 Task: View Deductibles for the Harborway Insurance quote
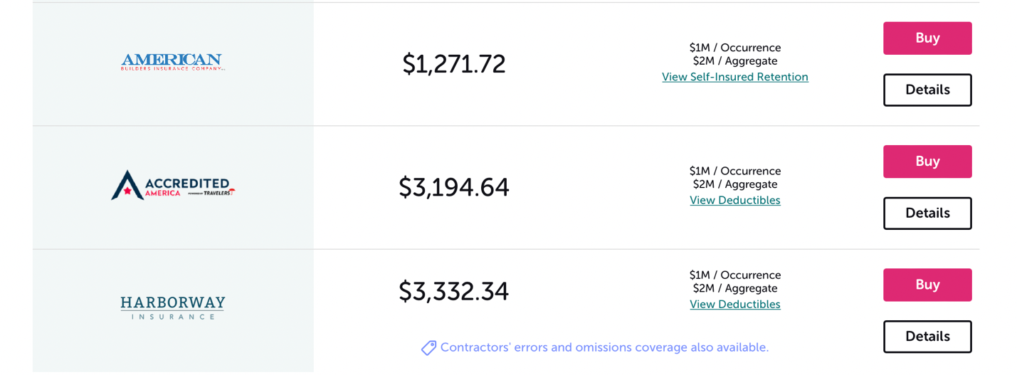click(734, 304)
